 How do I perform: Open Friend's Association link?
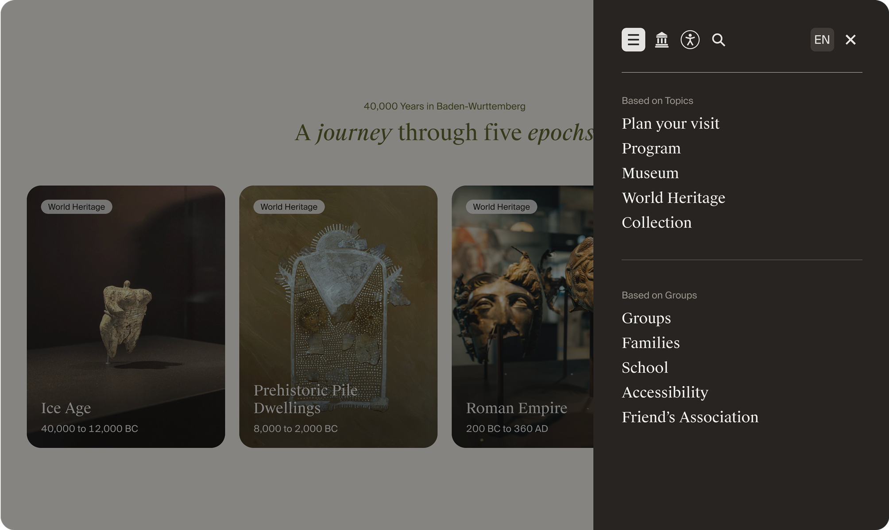click(690, 417)
